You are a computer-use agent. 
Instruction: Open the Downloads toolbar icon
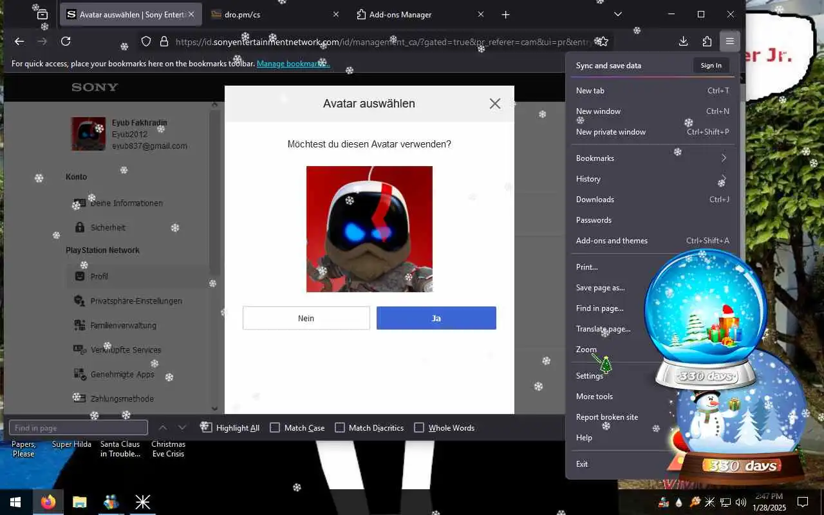tap(684, 41)
